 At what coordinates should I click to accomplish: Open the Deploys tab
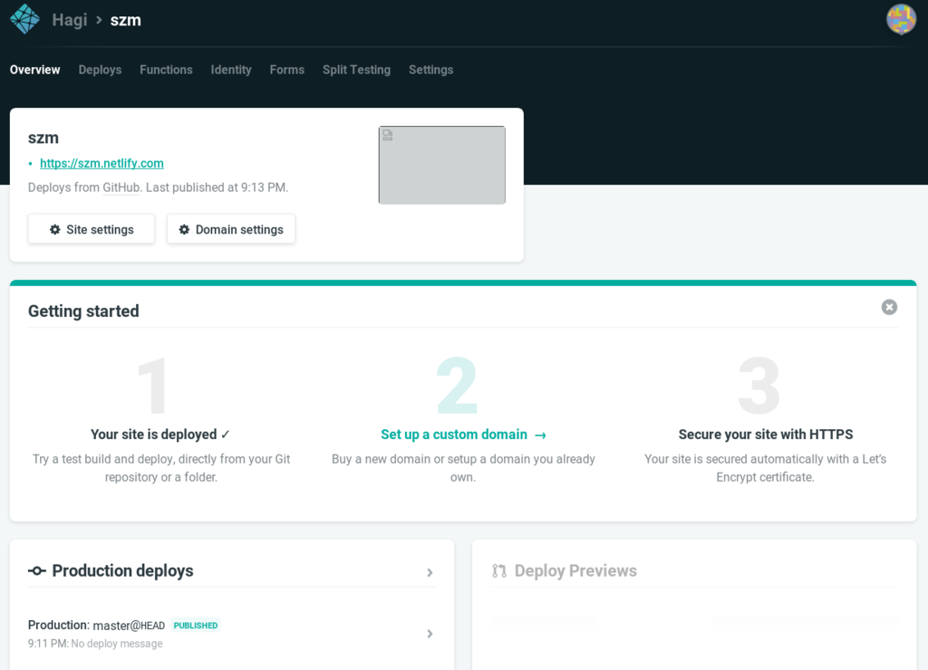100,70
